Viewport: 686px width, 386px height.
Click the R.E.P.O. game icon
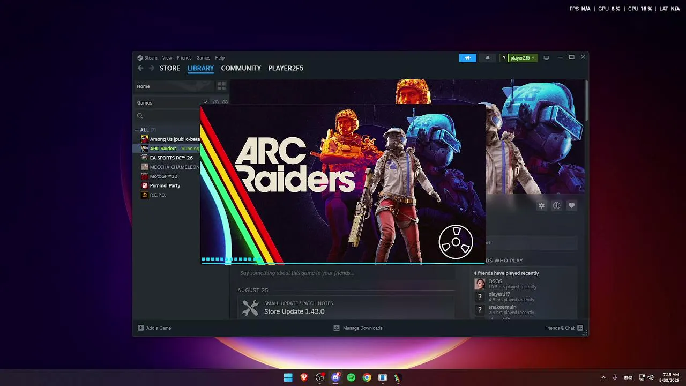(x=144, y=195)
